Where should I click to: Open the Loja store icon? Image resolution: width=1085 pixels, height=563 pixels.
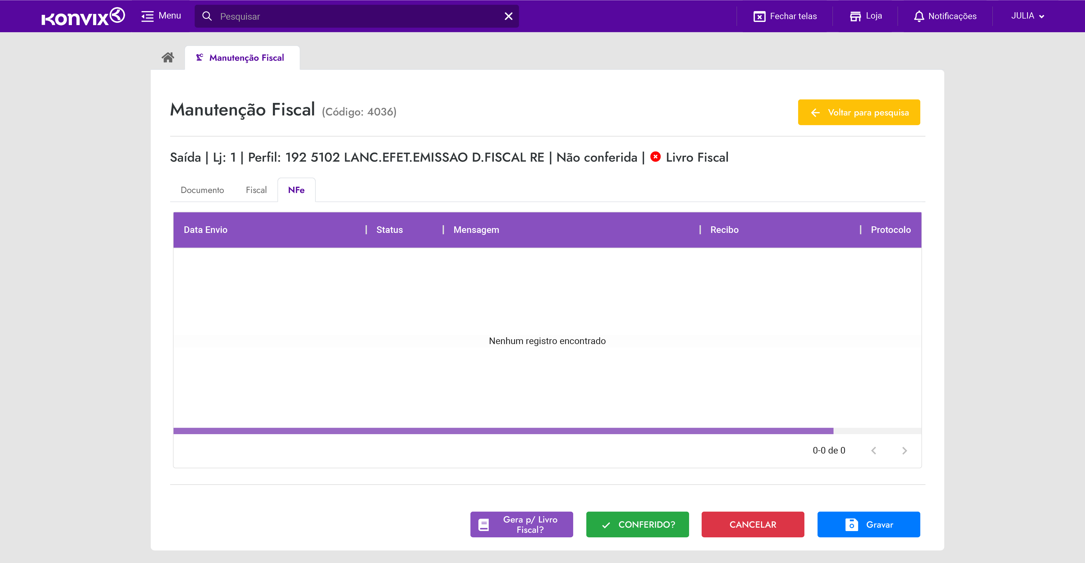click(x=855, y=17)
